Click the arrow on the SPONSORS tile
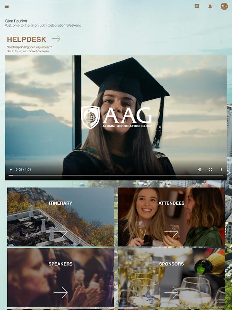The image size is (232, 310). click(x=171, y=293)
